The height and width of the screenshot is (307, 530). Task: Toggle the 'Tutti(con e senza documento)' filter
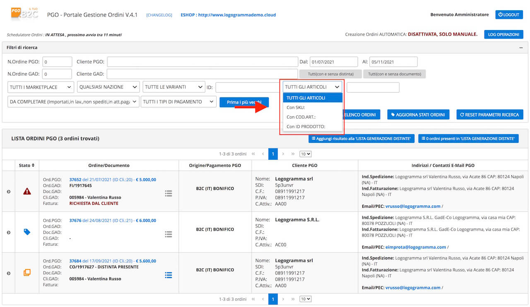pyautogui.click(x=394, y=74)
